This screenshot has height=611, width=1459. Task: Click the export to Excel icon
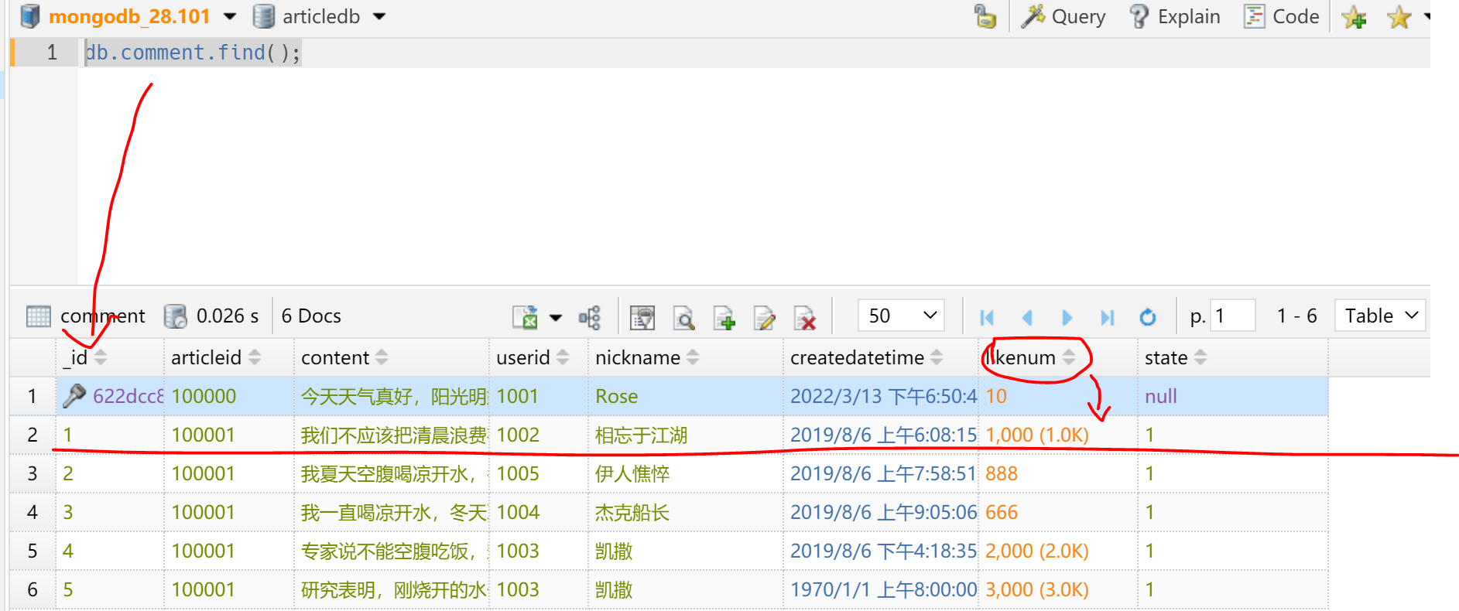526,317
